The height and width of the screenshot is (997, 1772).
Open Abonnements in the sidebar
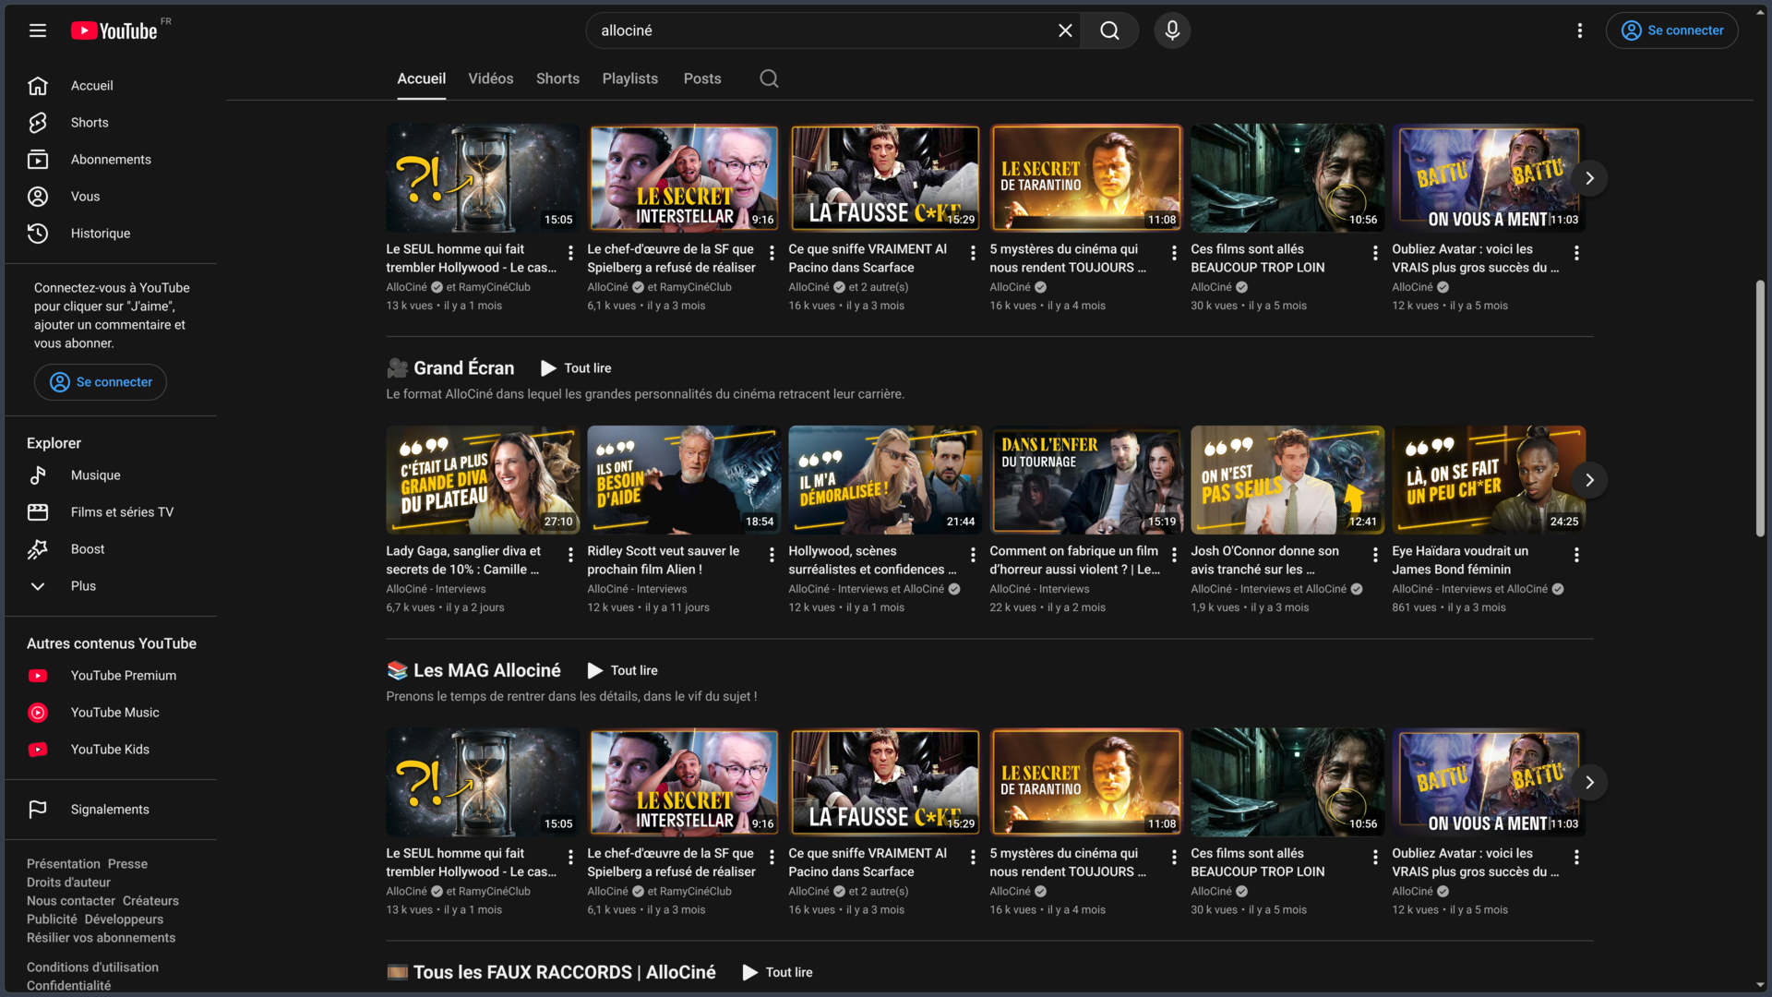pos(111,160)
